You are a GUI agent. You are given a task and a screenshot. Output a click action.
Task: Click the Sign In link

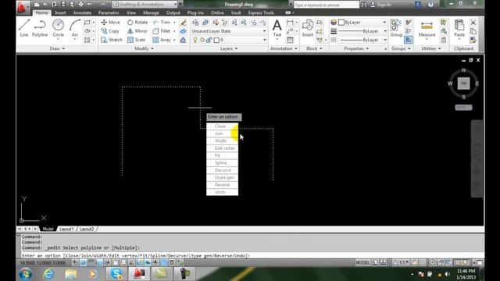click(x=384, y=5)
